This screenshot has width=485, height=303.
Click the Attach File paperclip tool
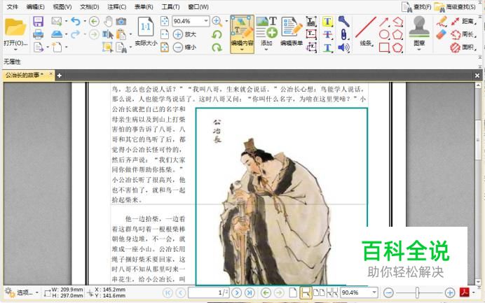[343, 34]
